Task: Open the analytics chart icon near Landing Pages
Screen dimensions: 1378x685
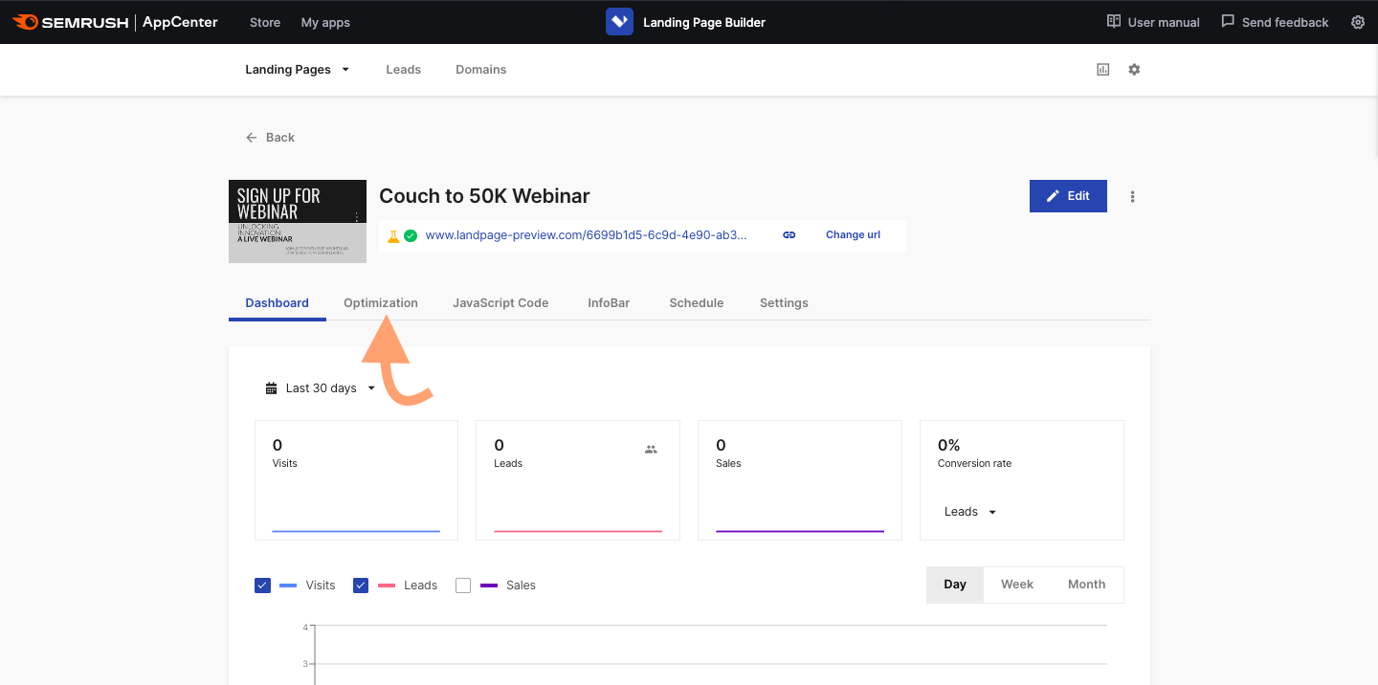Action: pyautogui.click(x=1102, y=69)
